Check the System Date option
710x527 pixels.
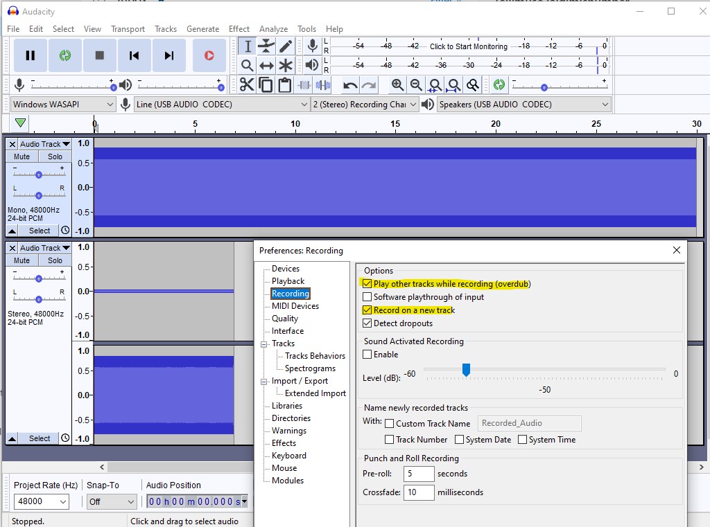click(x=459, y=439)
